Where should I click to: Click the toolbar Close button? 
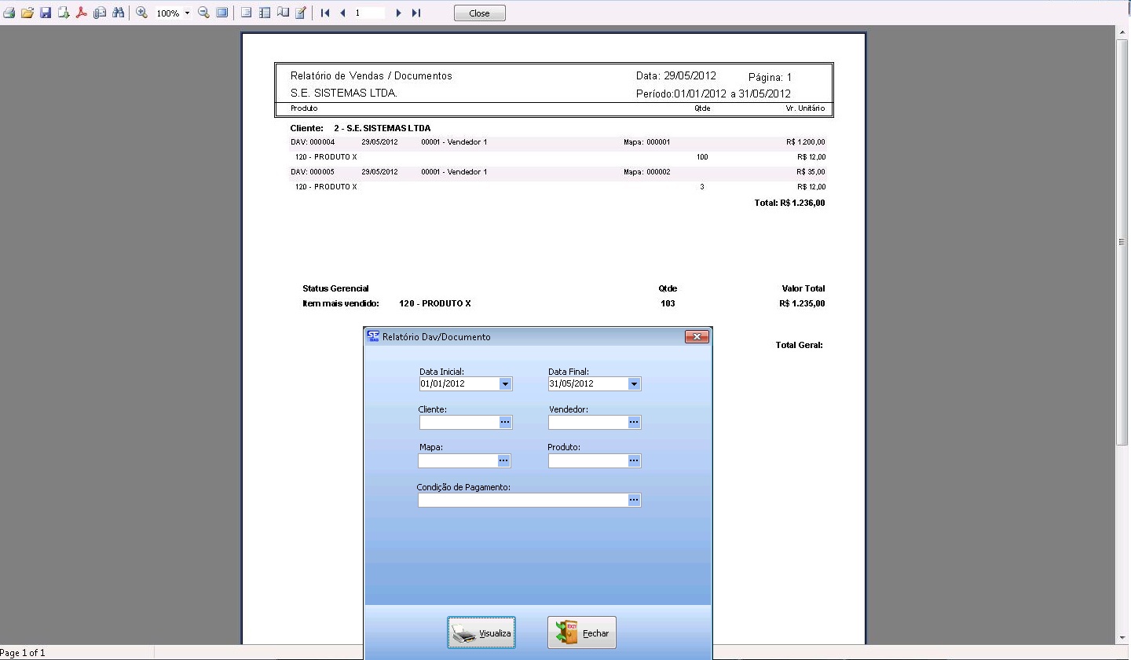pos(479,13)
